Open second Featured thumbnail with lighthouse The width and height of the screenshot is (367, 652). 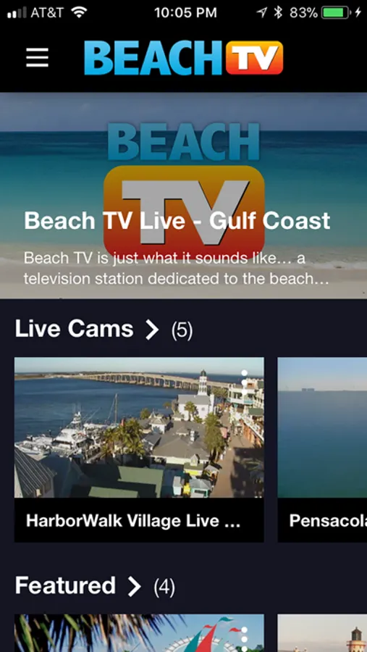[322, 633]
